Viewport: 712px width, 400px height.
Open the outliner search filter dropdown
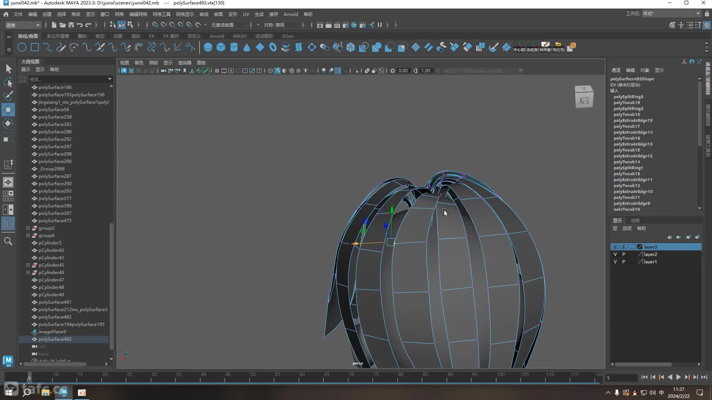(109, 79)
